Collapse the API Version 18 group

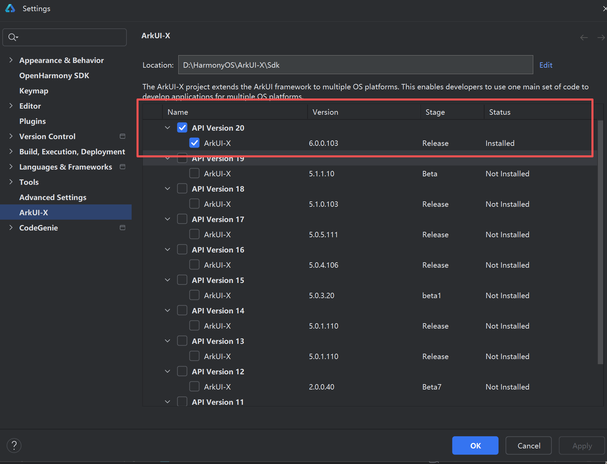167,189
